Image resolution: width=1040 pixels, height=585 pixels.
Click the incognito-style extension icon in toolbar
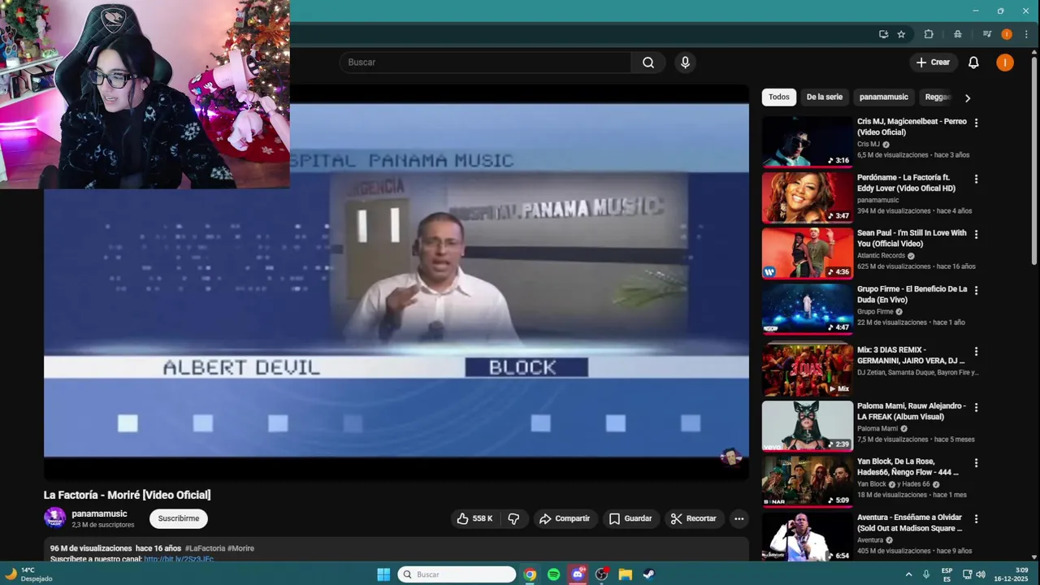point(958,34)
